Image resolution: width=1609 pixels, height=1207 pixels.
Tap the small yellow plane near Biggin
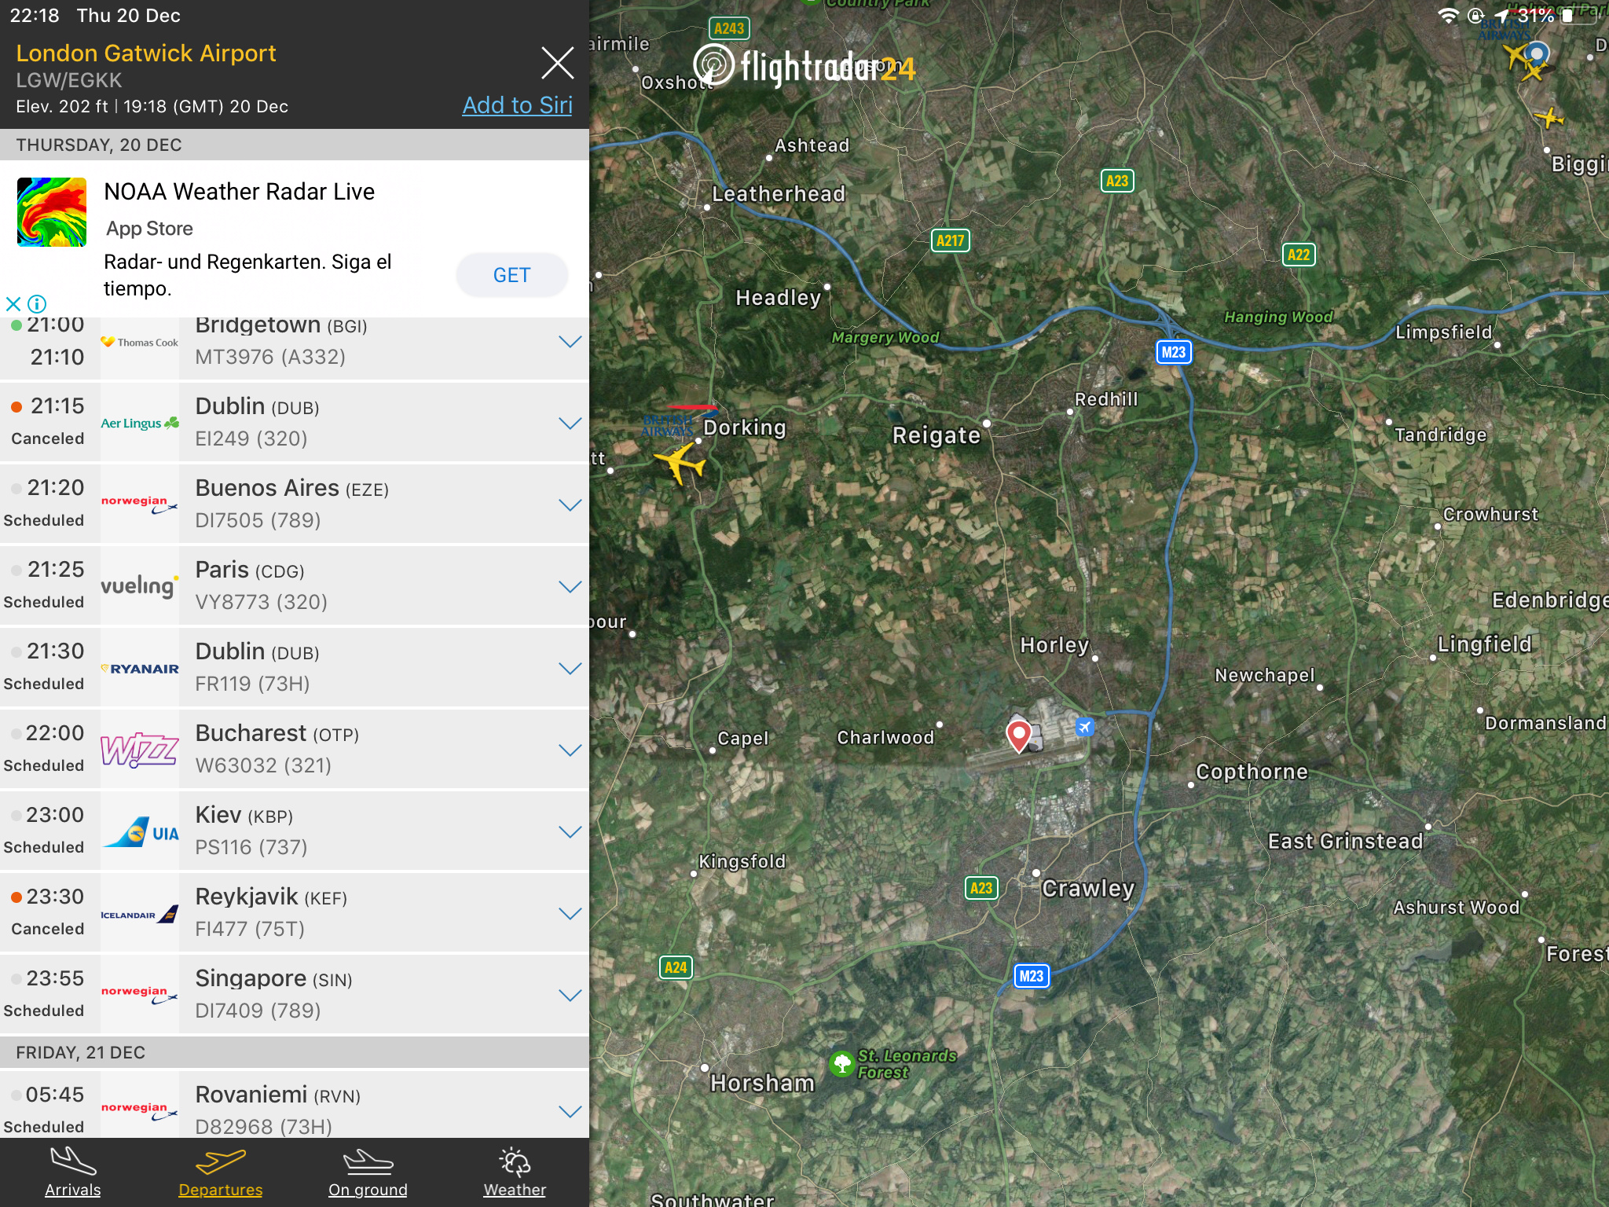click(1549, 119)
